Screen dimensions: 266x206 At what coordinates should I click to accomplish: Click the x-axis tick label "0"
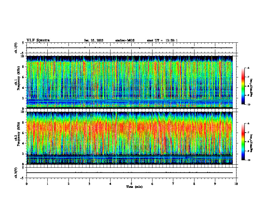point(27,184)
